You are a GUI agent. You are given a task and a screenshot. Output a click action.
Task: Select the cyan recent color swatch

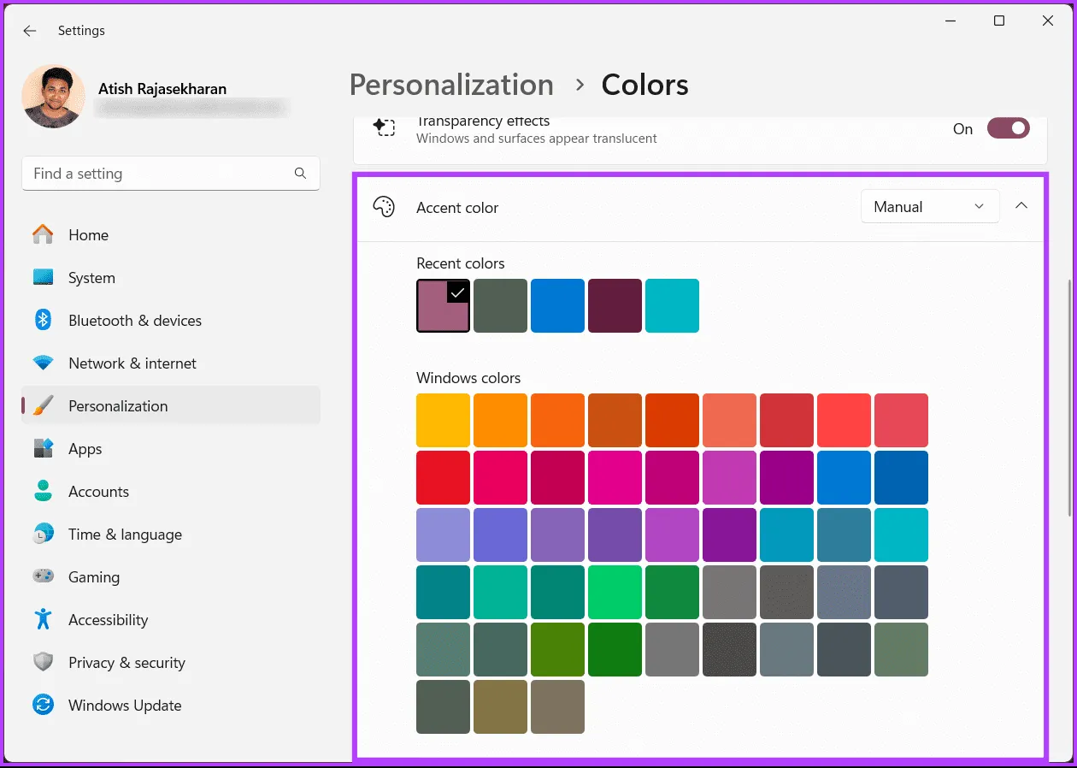(672, 305)
